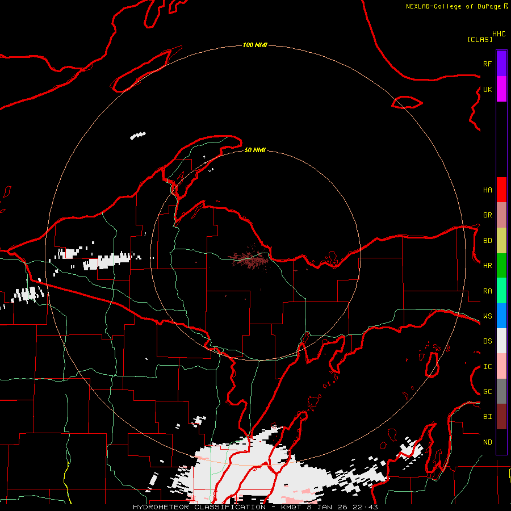Click the UK magenta legend swatch
511x511 pixels.
pyautogui.click(x=501, y=89)
